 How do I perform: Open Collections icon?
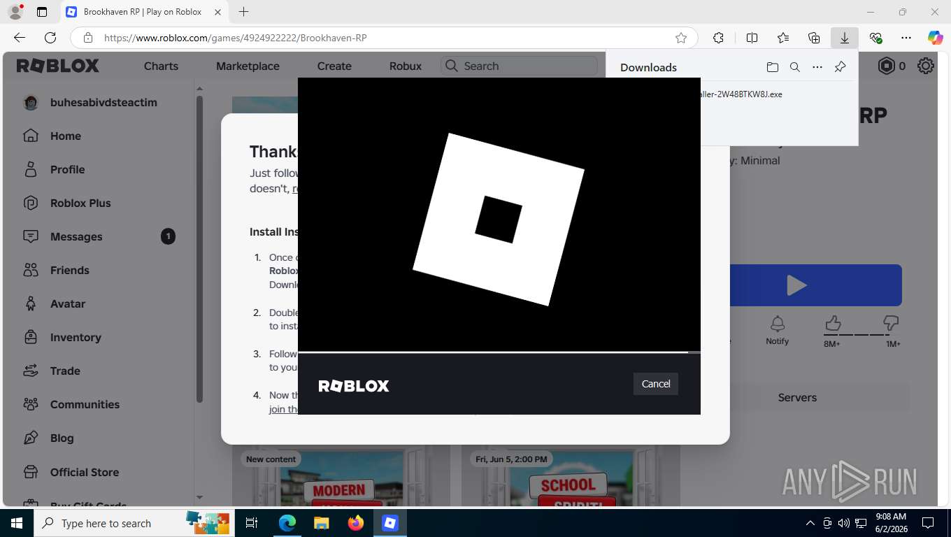(814, 38)
